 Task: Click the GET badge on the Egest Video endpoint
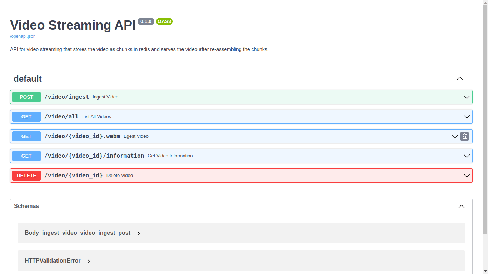(x=26, y=136)
